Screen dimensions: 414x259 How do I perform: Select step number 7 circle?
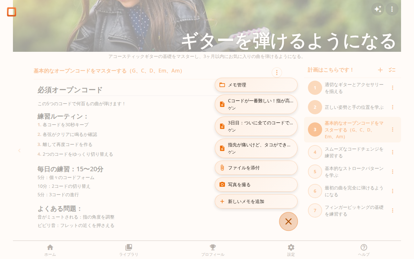315,210
